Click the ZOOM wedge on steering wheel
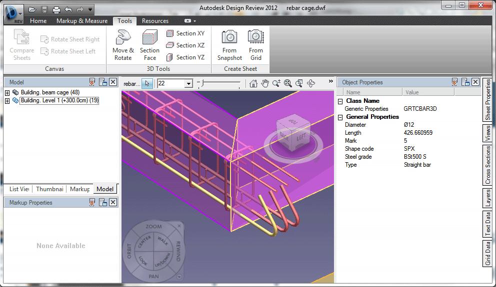The width and height of the screenshot is (496, 287). click(x=153, y=227)
